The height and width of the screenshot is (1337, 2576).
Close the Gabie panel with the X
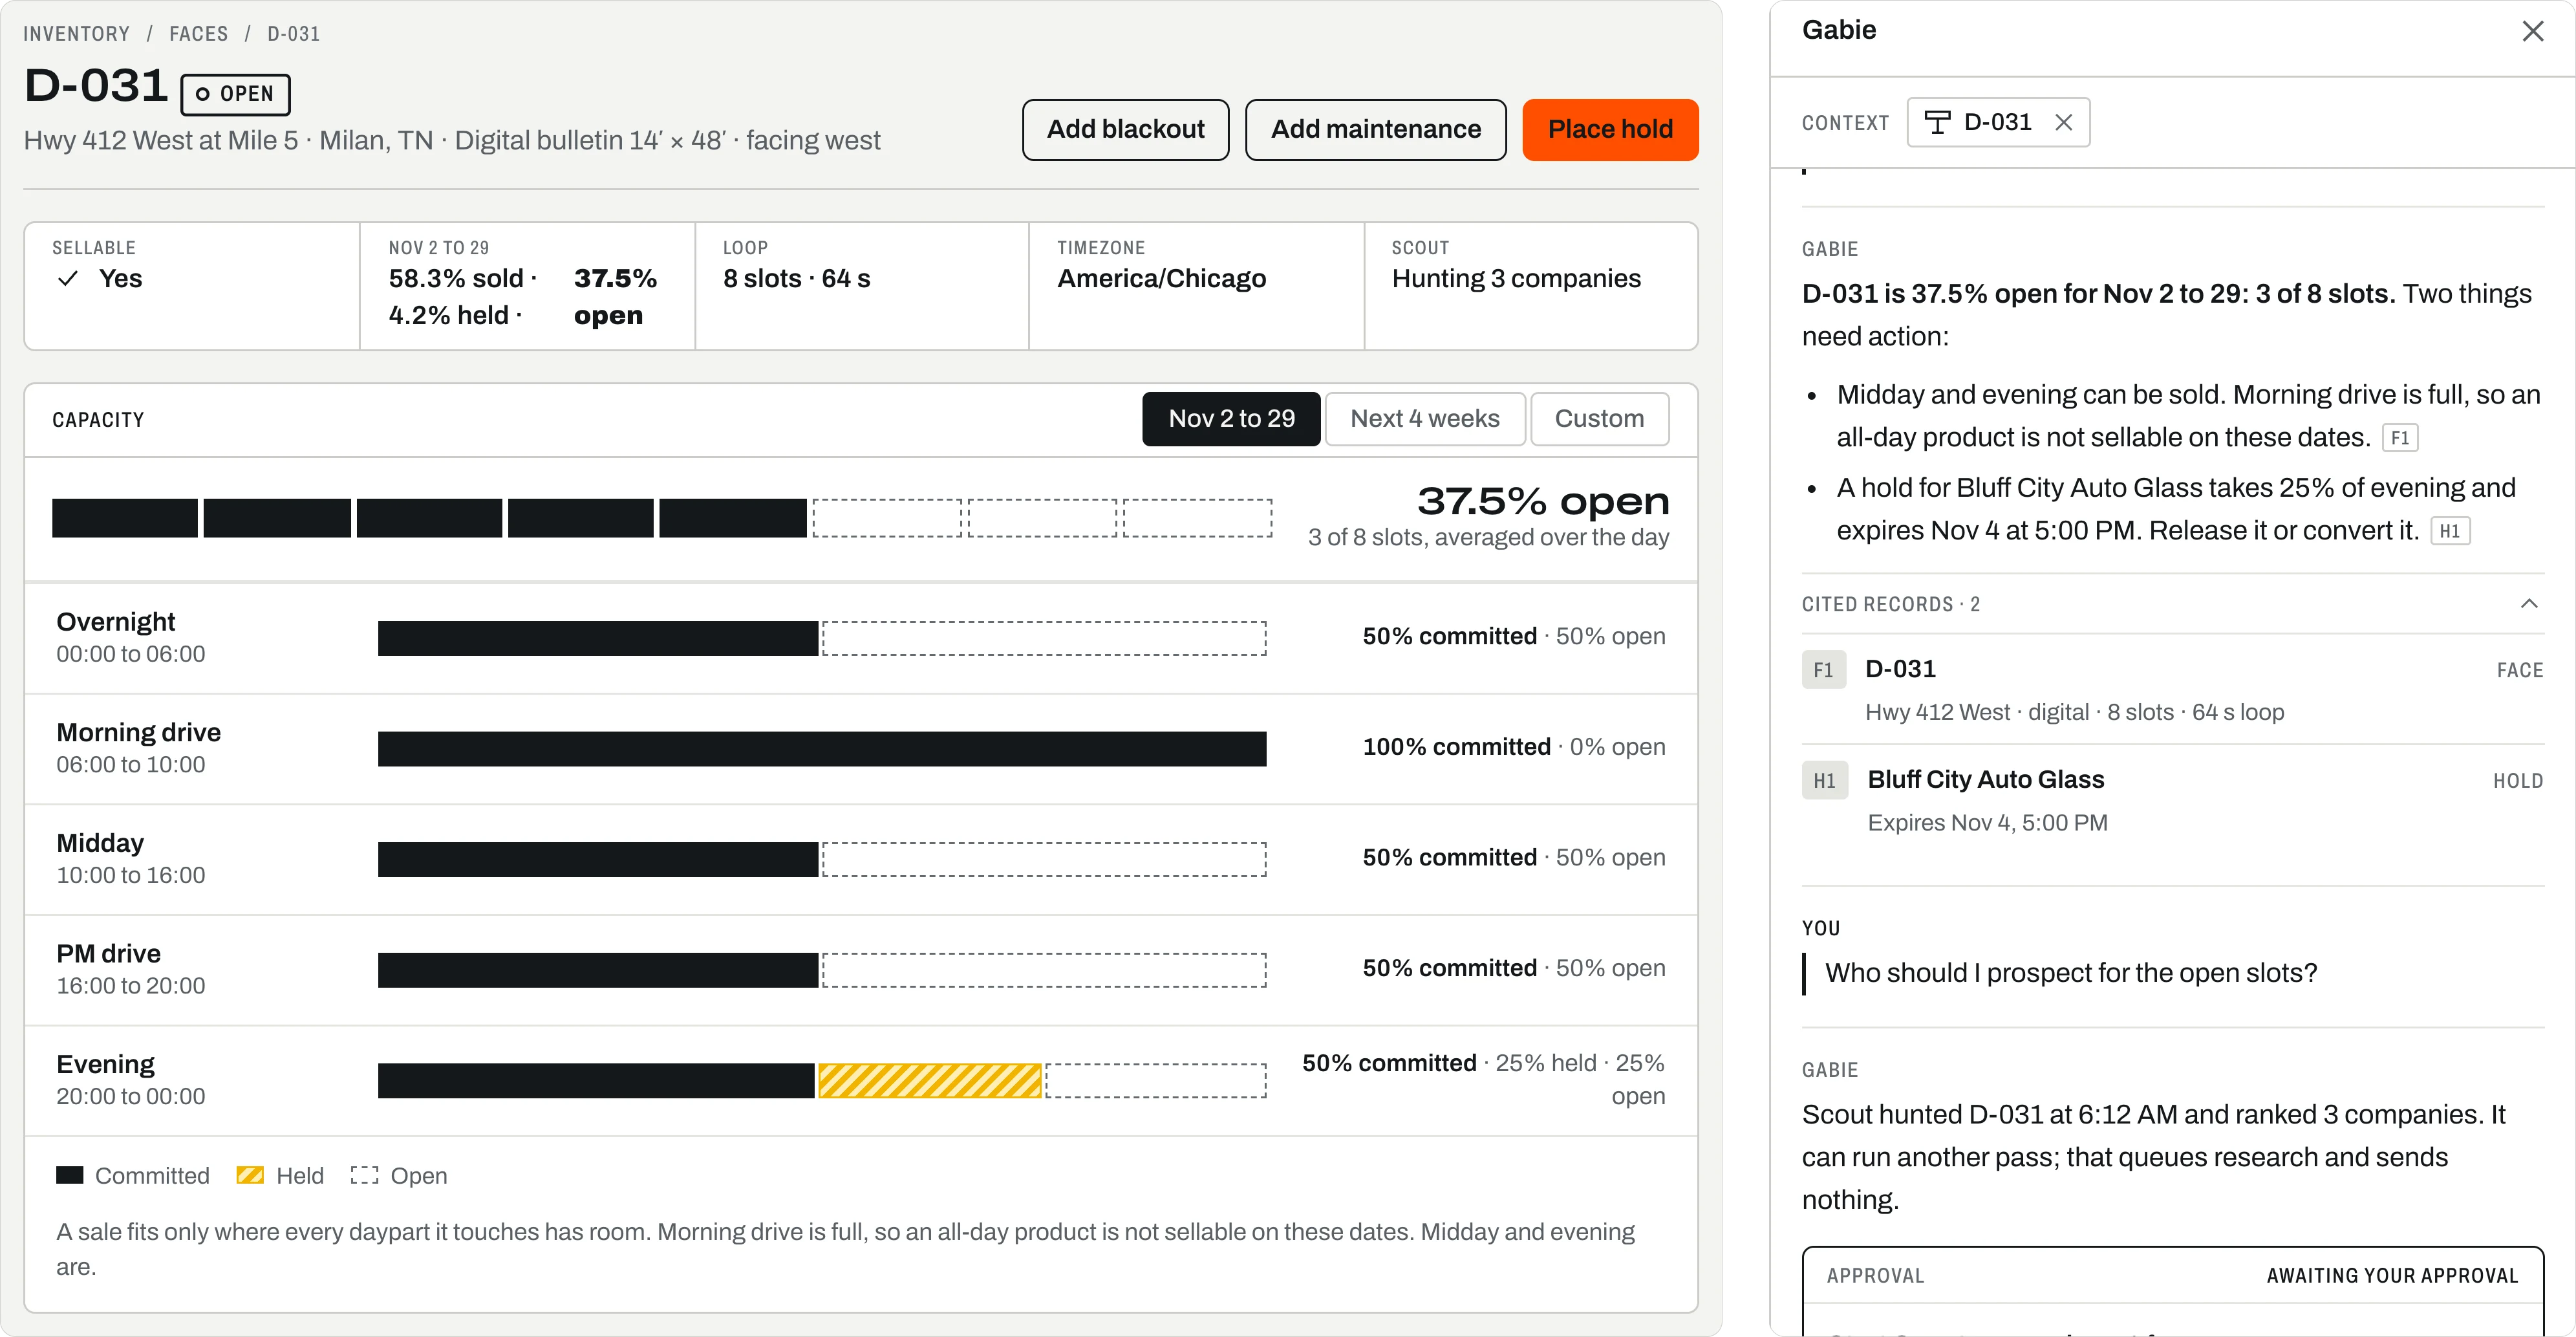[x=2532, y=31]
